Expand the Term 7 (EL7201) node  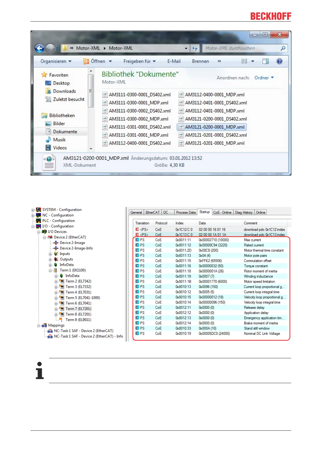[56, 309]
